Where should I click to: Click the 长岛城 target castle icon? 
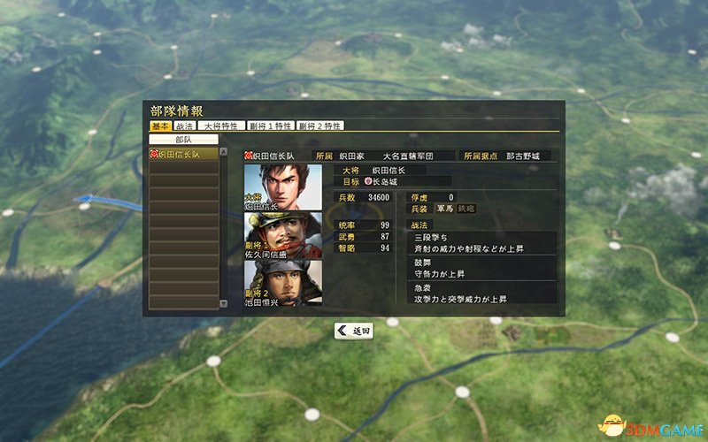(x=368, y=181)
